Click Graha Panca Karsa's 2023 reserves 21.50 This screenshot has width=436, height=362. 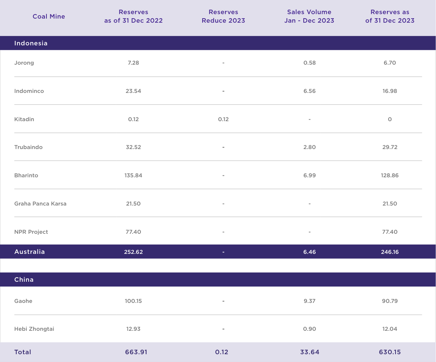[x=390, y=204]
